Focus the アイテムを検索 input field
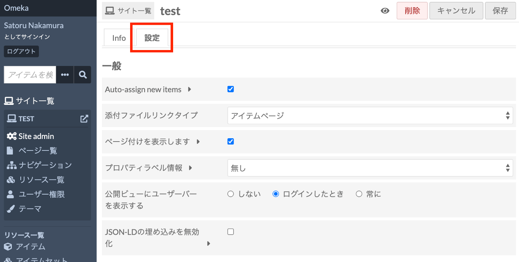 (x=30, y=75)
